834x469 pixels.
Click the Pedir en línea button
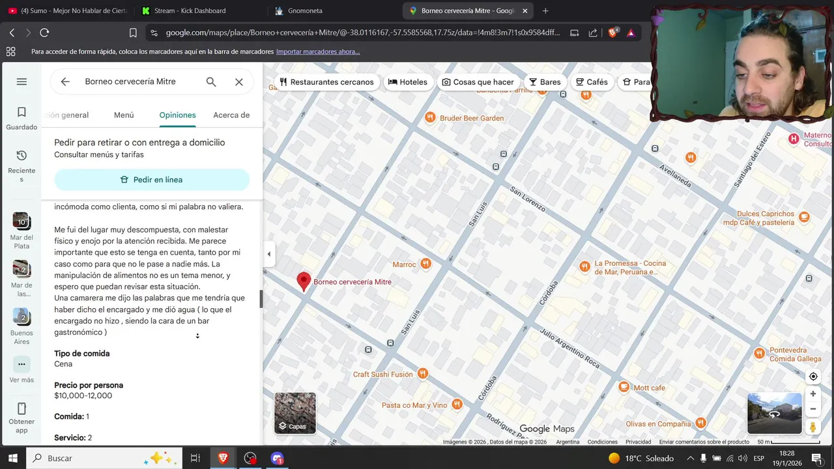[152, 180]
